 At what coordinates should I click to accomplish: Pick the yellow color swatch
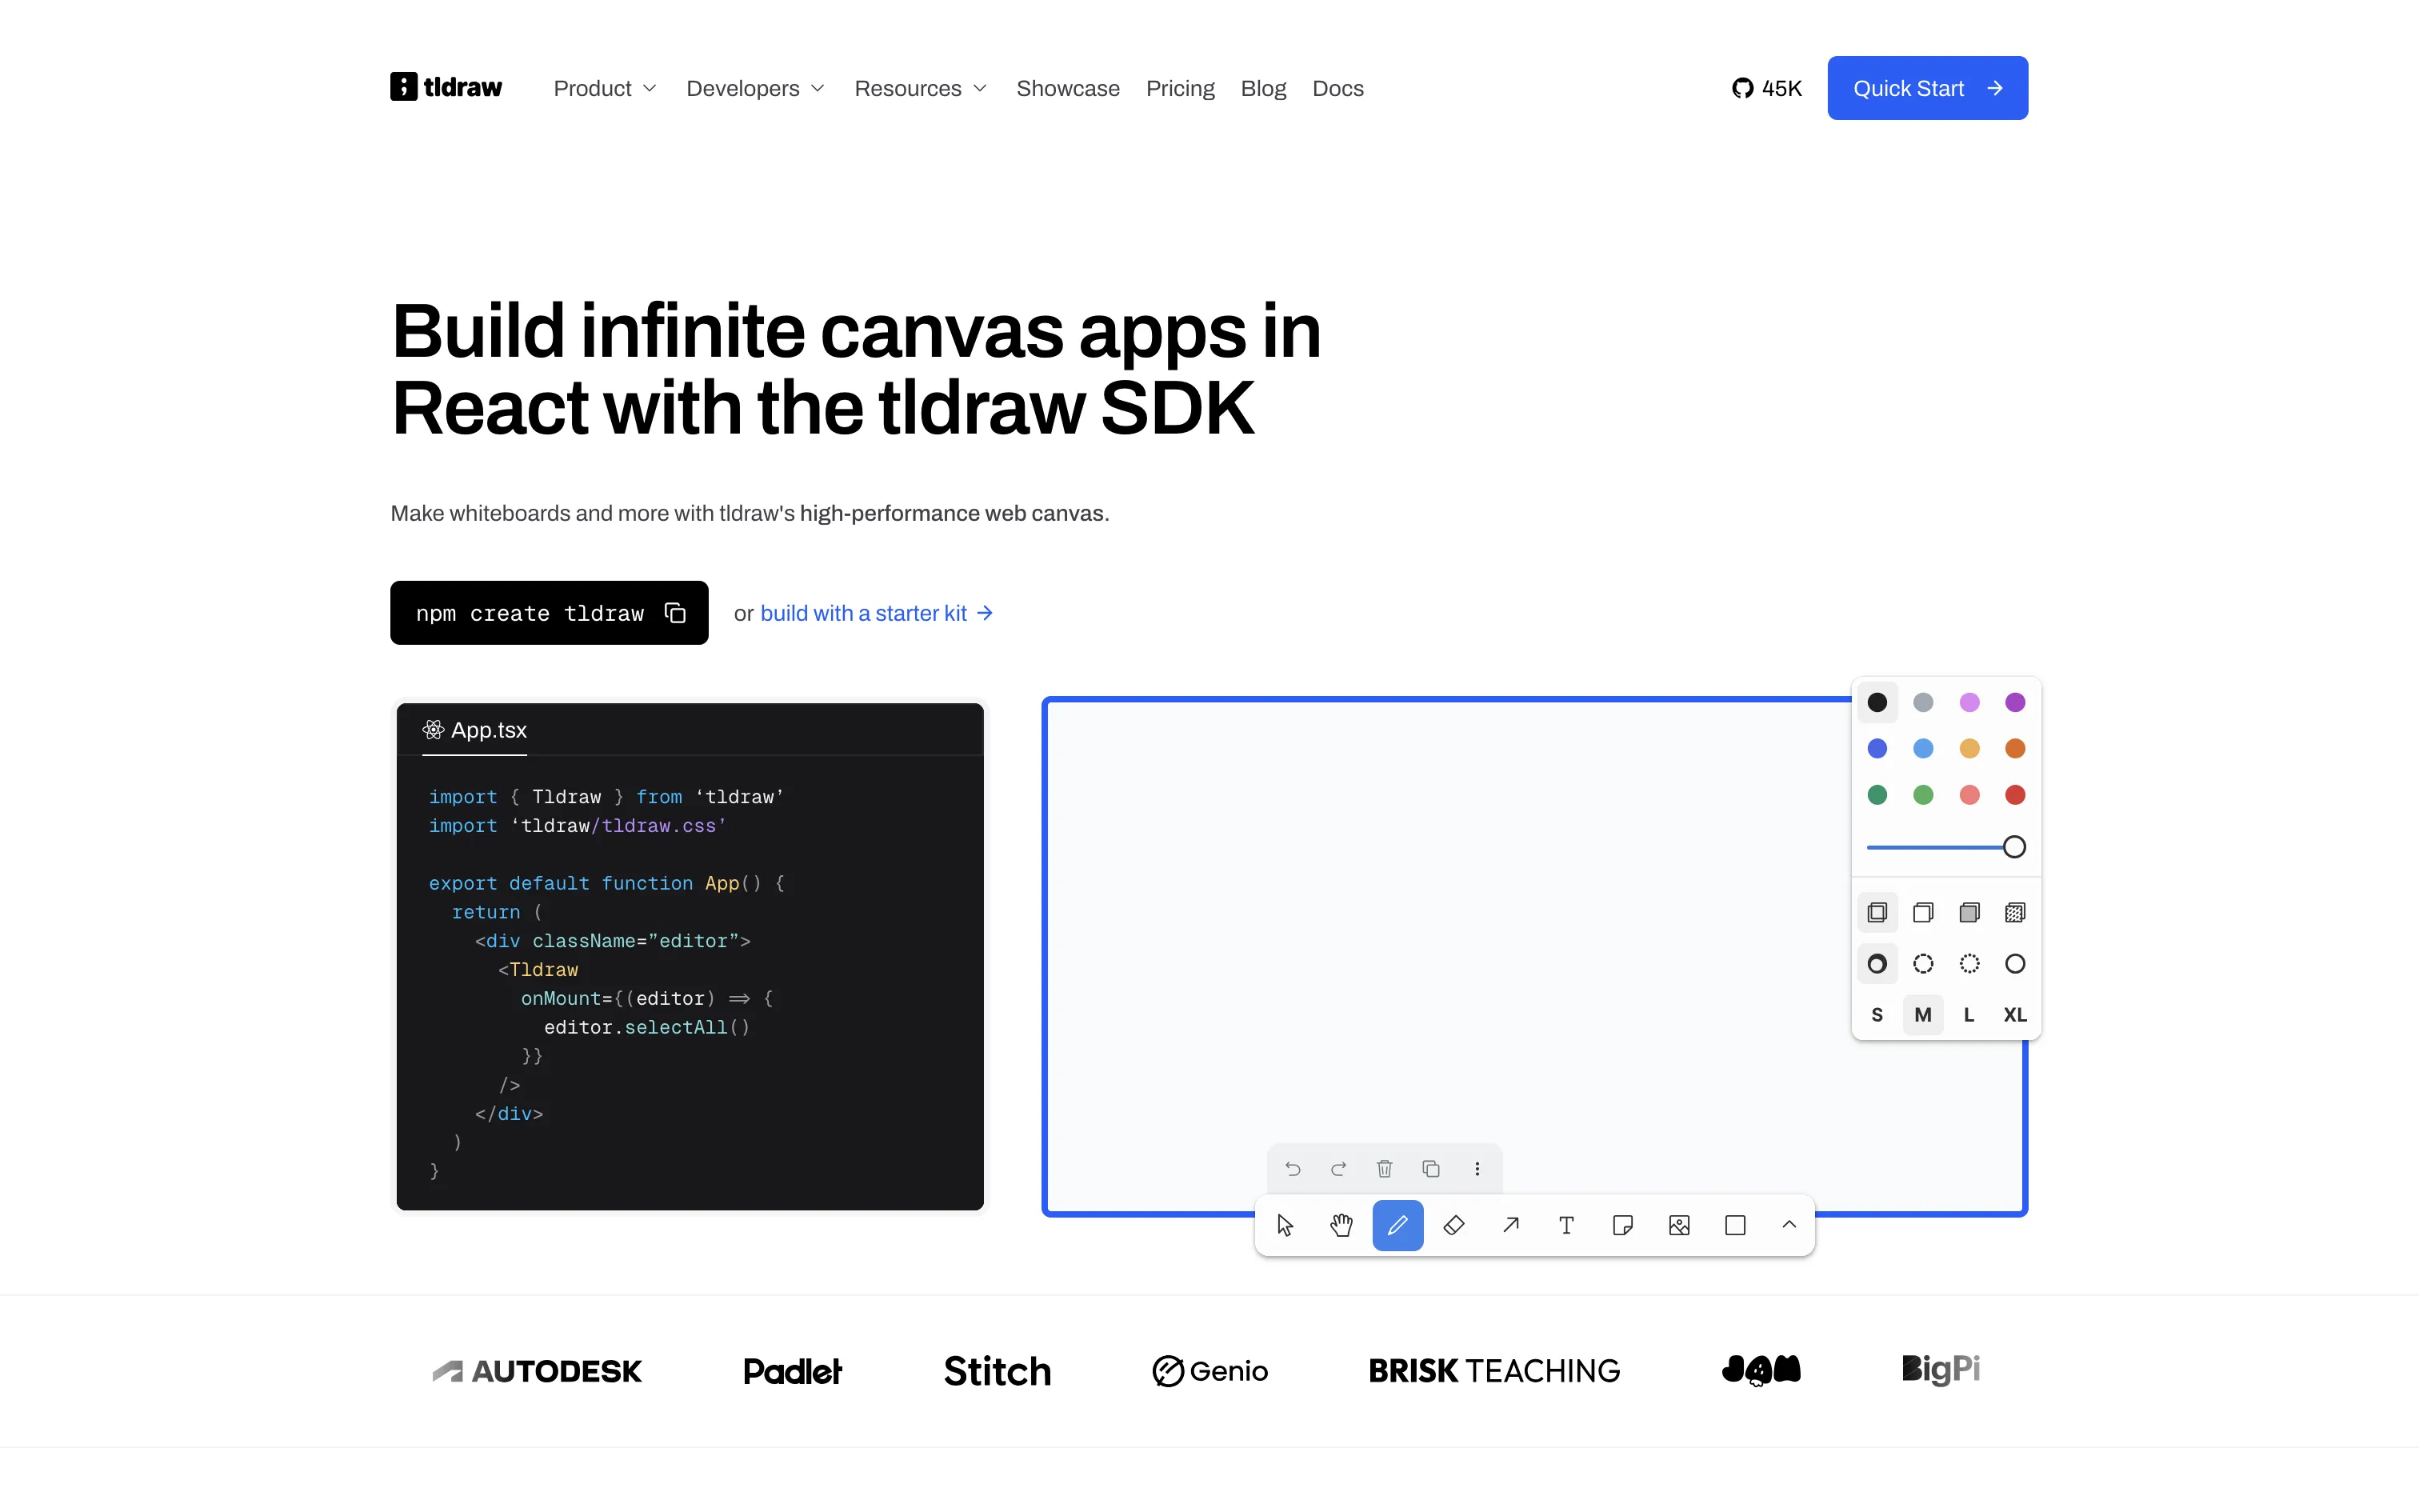click(x=1969, y=748)
